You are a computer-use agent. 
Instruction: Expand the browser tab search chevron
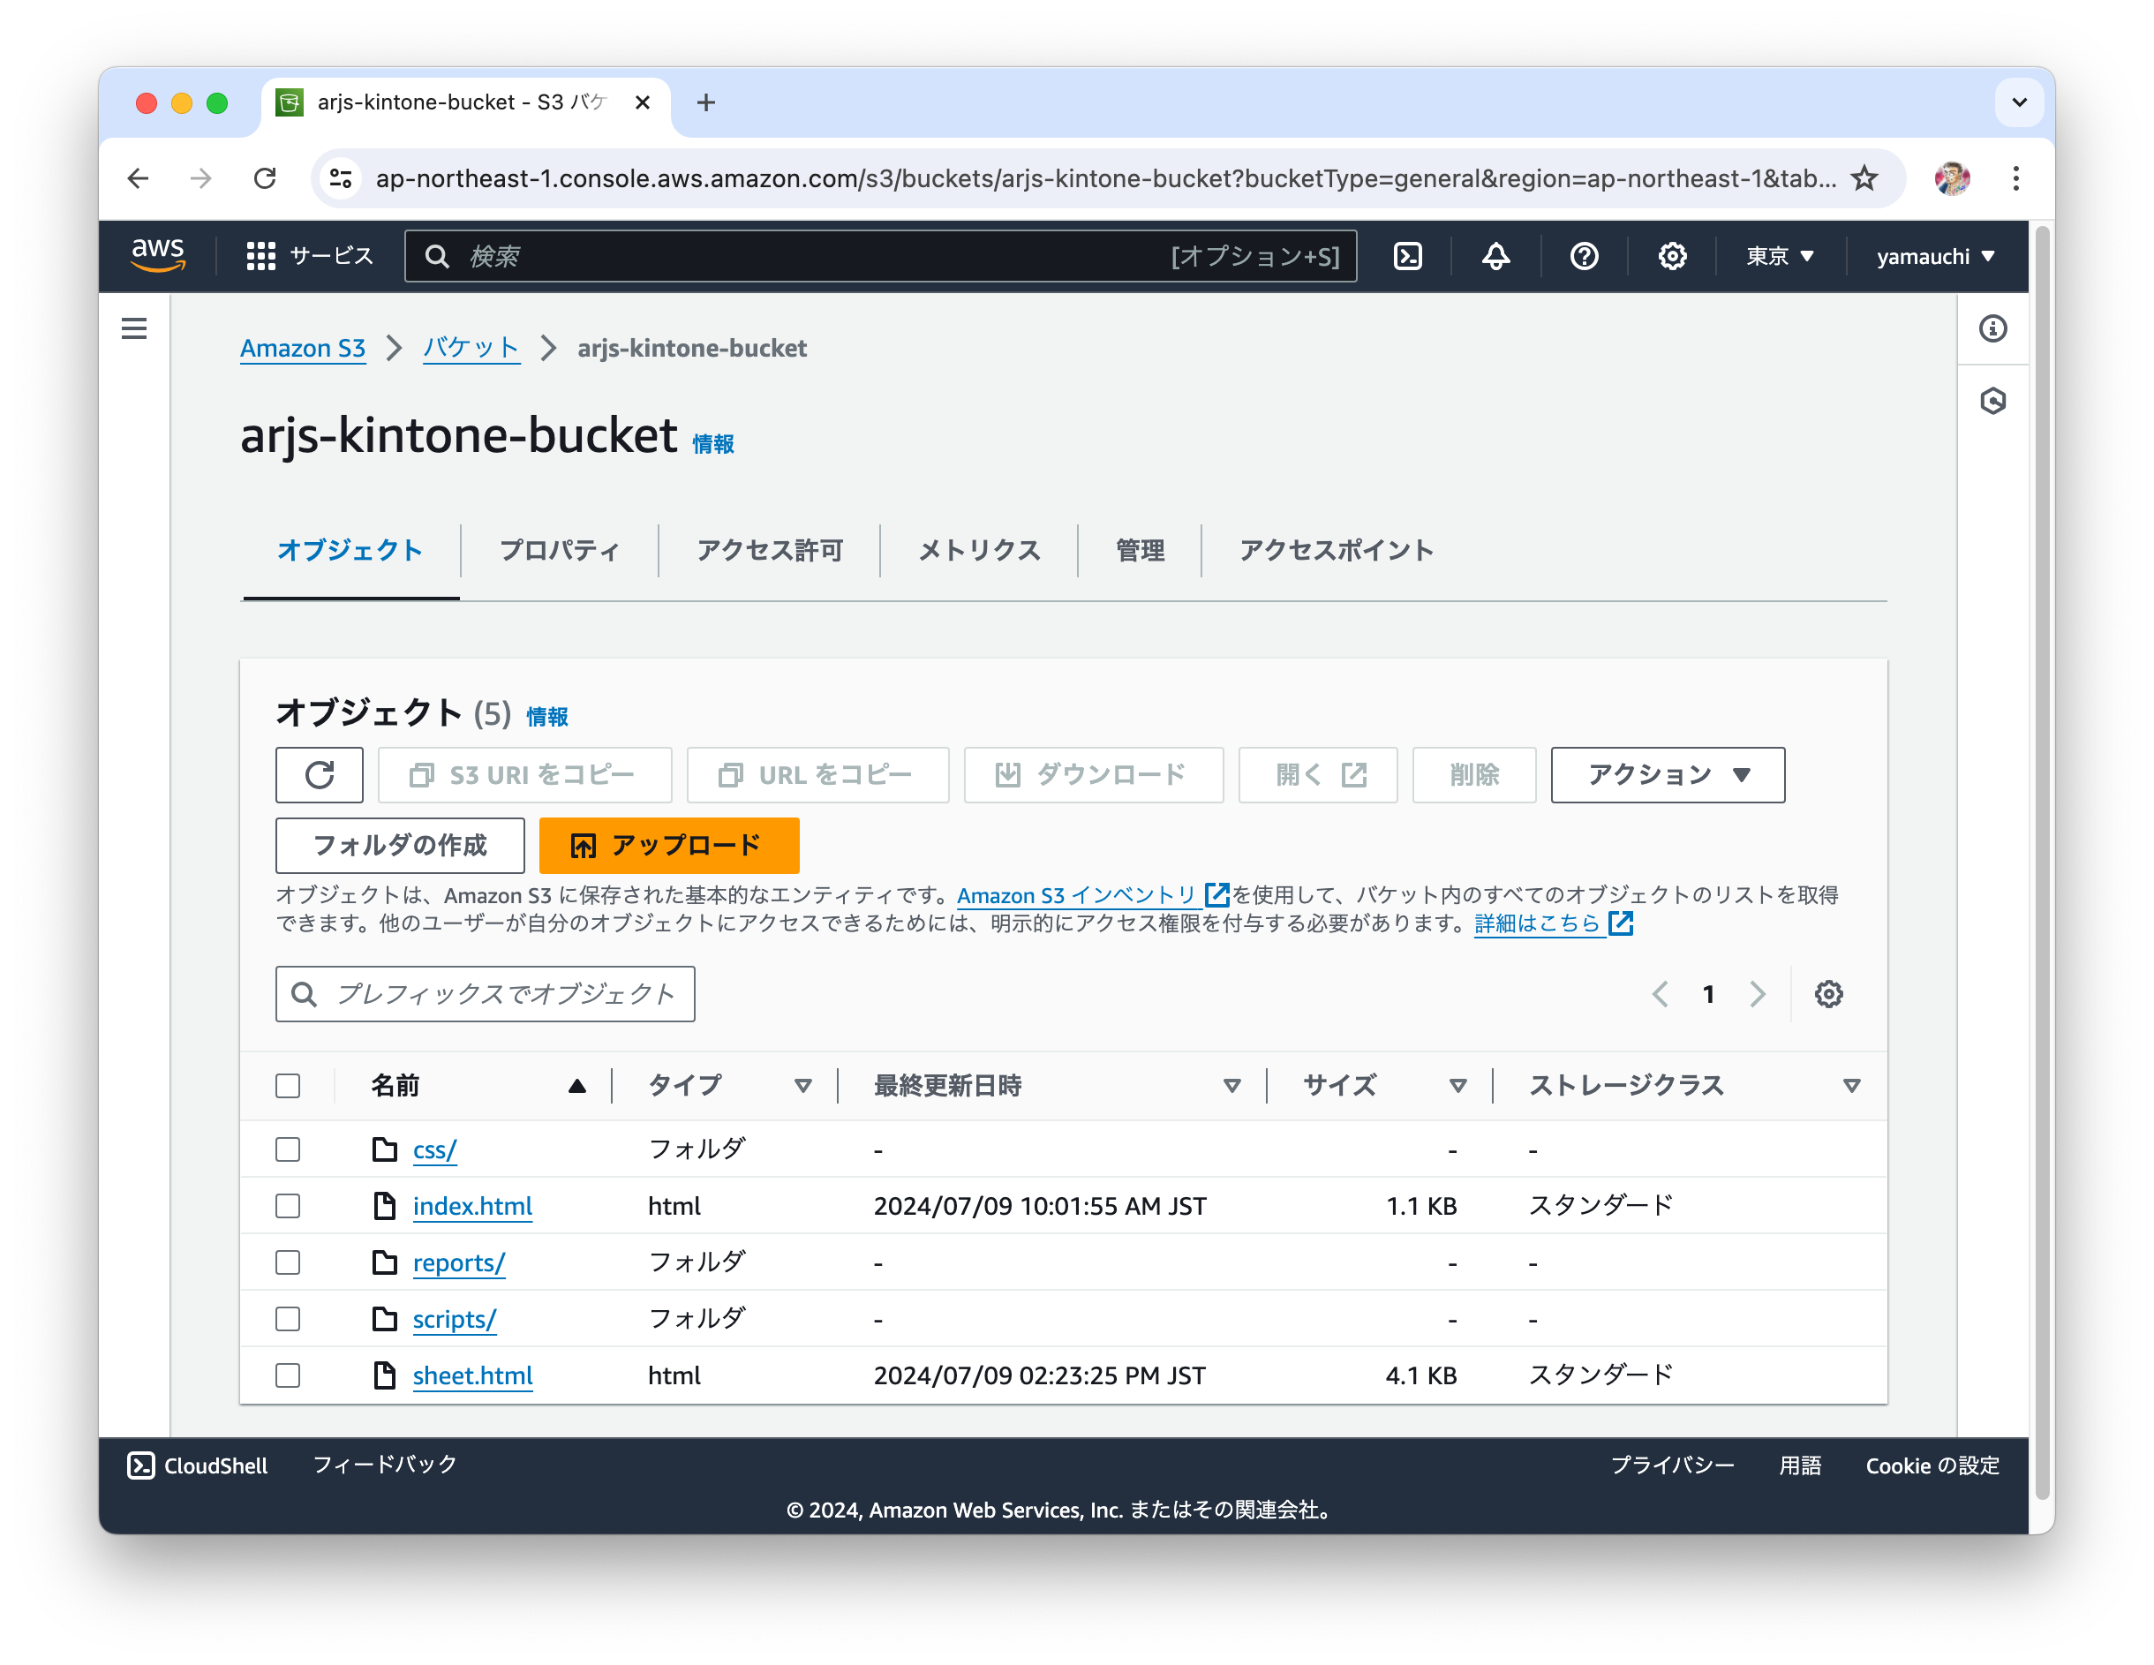coord(2019,102)
